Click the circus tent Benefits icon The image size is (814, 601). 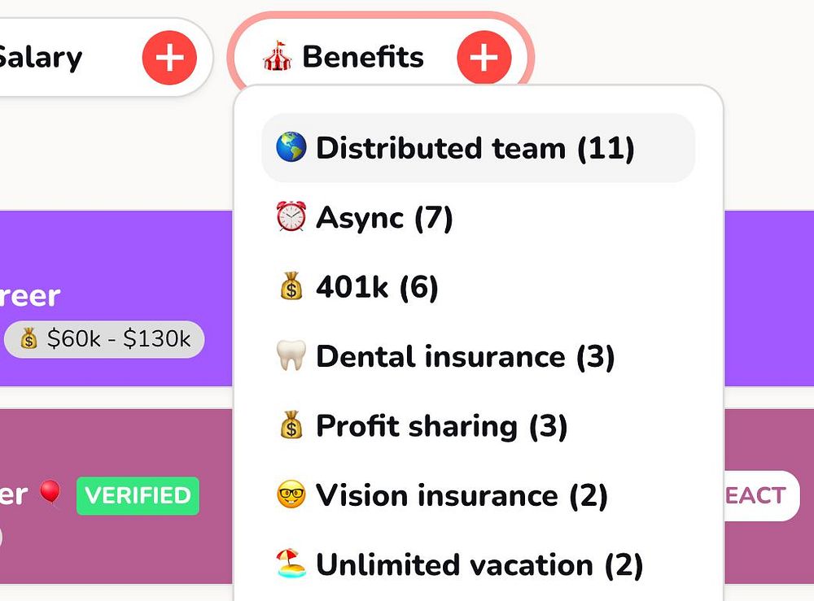(277, 57)
